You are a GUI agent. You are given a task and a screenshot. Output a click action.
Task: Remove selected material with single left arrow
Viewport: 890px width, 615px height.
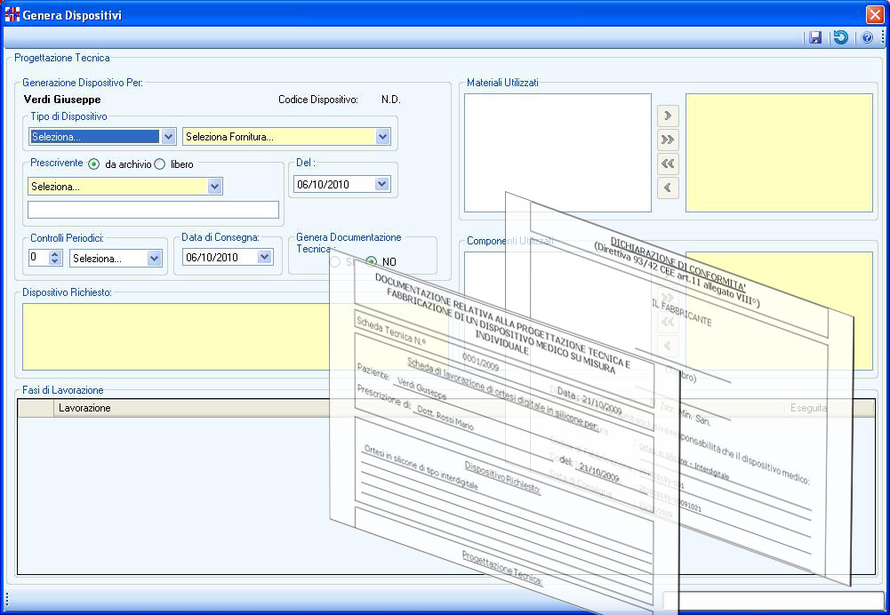[x=668, y=188]
